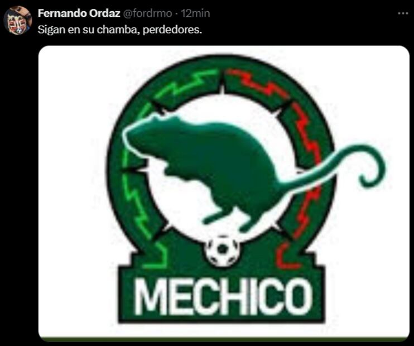Image resolution: width=414 pixels, height=346 pixels.
Task: Click the white MECHICO lettering
Action: 223,297
